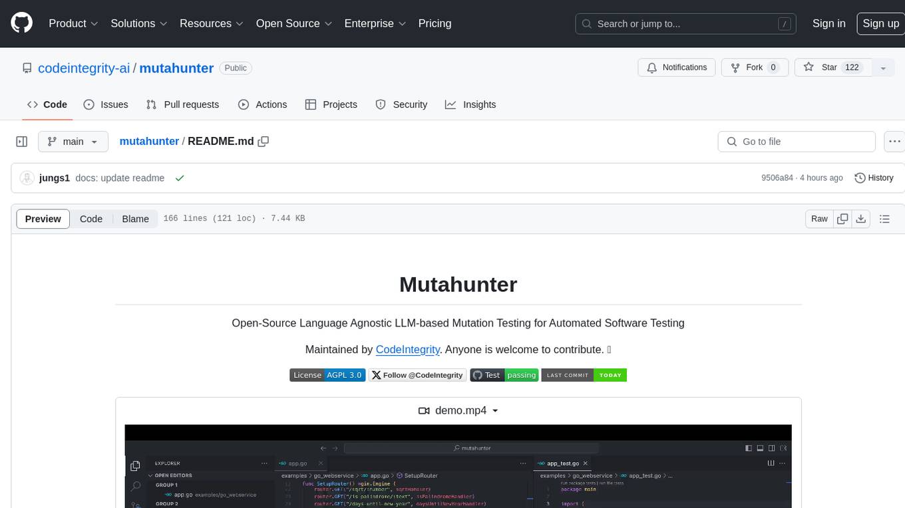Switch to the Actions tab
The image size is (905, 508).
[263, 104]
